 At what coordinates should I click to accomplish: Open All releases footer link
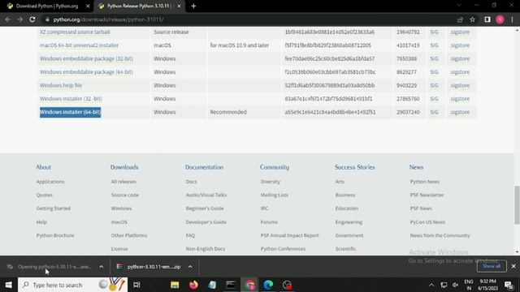point(123,182)
